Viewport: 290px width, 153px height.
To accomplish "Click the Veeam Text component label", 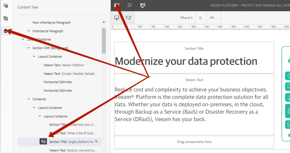I will [x=194, y=80].
